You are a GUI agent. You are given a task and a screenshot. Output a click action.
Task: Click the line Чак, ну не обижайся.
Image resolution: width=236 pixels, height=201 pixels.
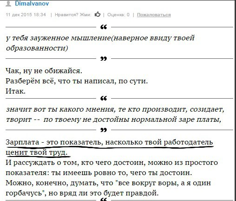tap(44, 71)
